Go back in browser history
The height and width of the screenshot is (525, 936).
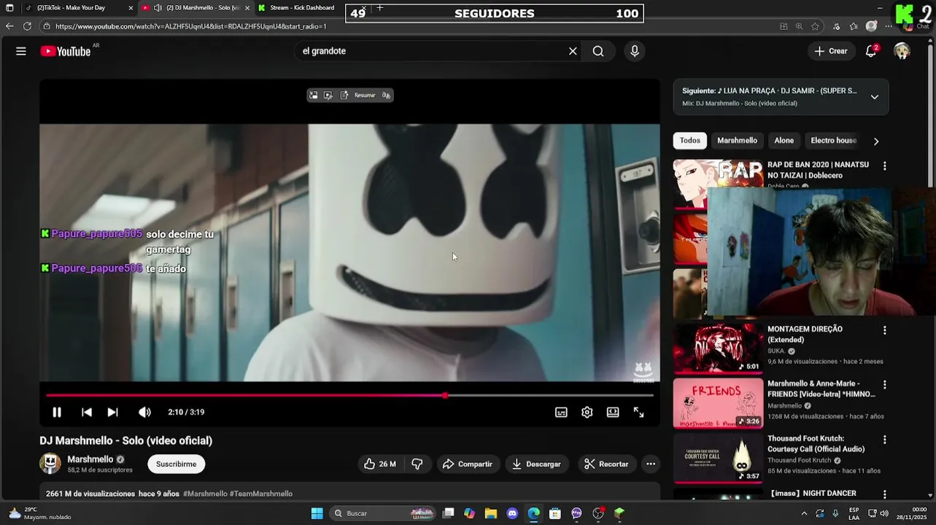point(9,26)
